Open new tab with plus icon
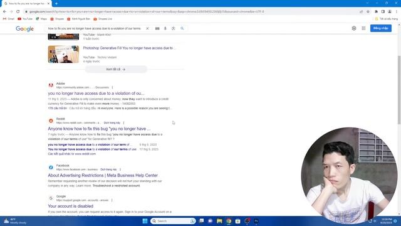 tap(56, 4)
